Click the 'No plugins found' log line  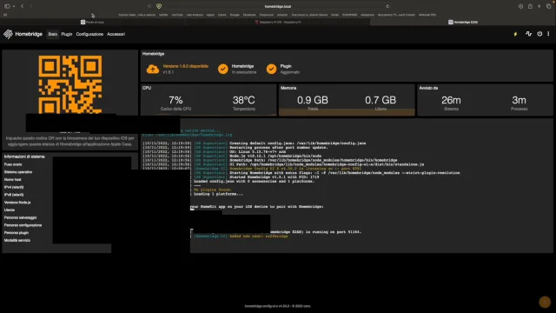(x=212, y=190)
